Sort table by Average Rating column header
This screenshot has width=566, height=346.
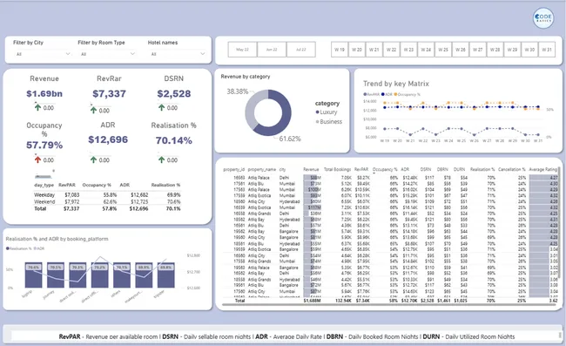(542, 169)
